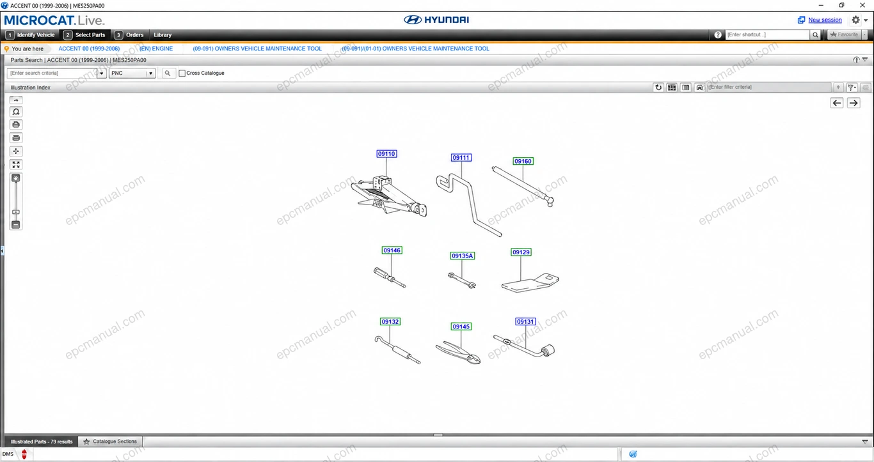The width and height of the screenshot is (874, 462).
Task: Expand the search criteria history dropdown
Action: point(102,73)
